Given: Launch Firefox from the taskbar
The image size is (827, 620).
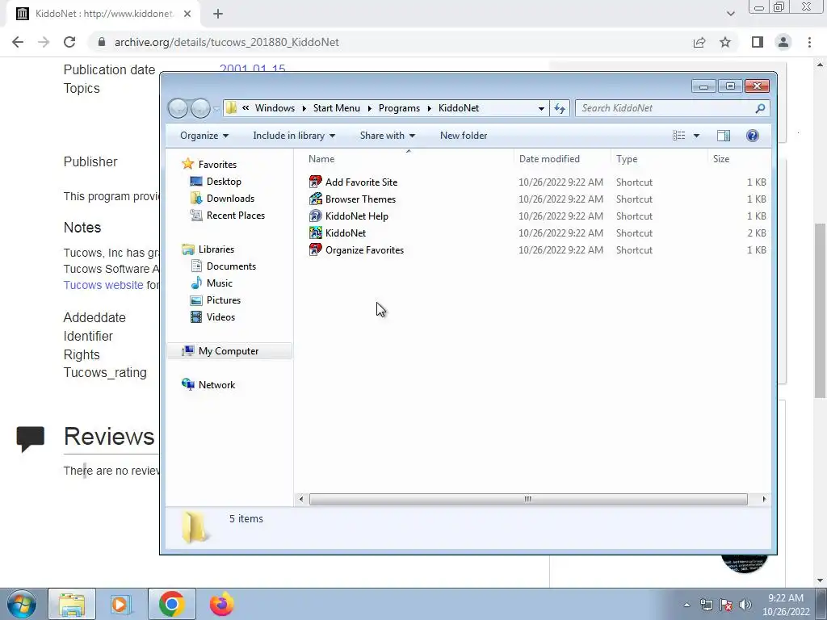Looking at the screenshot, I should pyautogui.click(x=221, y=604).
